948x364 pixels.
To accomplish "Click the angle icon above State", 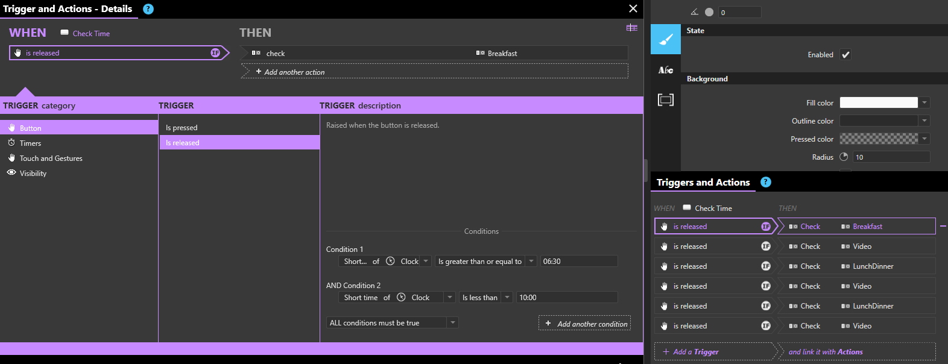I will [x=694, y=12].
